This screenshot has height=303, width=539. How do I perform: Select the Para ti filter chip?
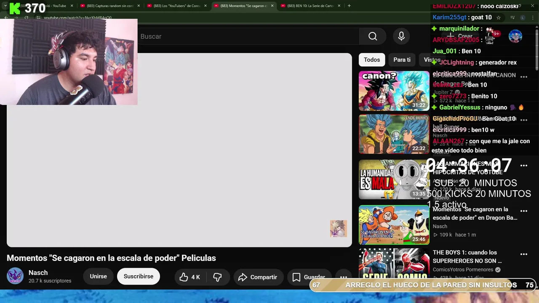(402, 60)
